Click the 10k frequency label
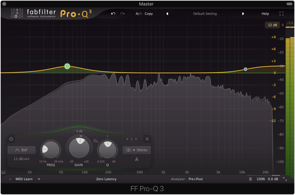 [x=242, y=172]
